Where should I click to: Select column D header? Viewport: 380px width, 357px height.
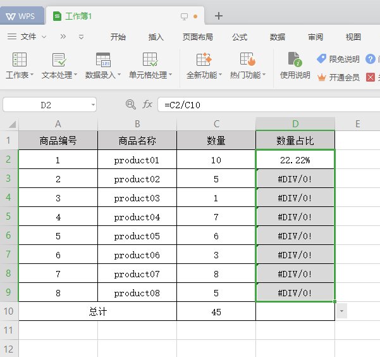pos(295,124)
